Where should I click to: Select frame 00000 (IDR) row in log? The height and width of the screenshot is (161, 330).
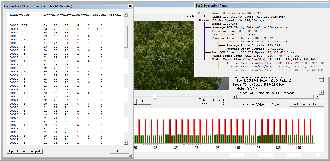19,25
